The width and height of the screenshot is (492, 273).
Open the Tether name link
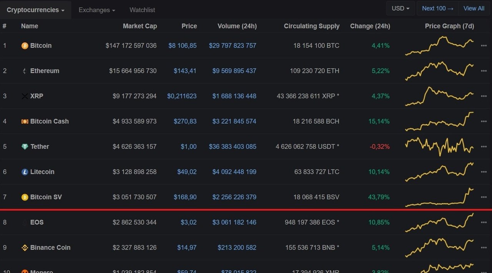click(40, 147)
